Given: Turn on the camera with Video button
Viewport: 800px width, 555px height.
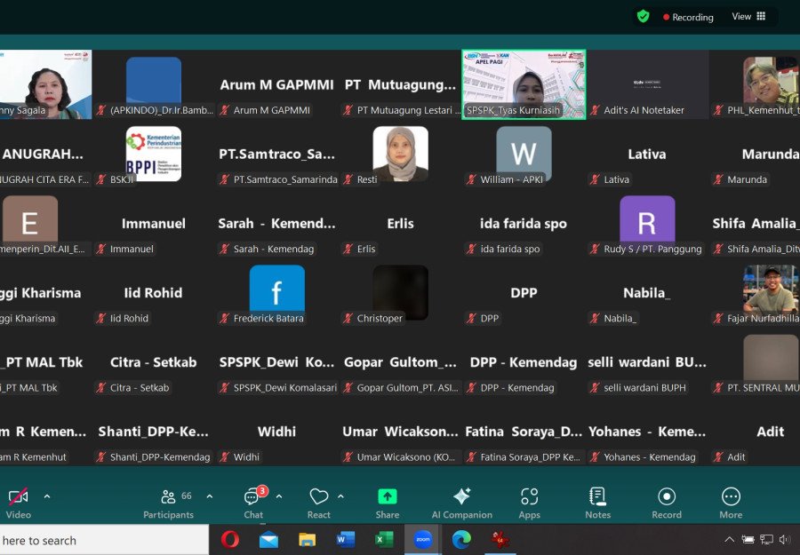Looking at the screenshot, I should 19,503.
